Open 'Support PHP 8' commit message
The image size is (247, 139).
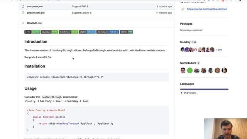click(80, 7)
